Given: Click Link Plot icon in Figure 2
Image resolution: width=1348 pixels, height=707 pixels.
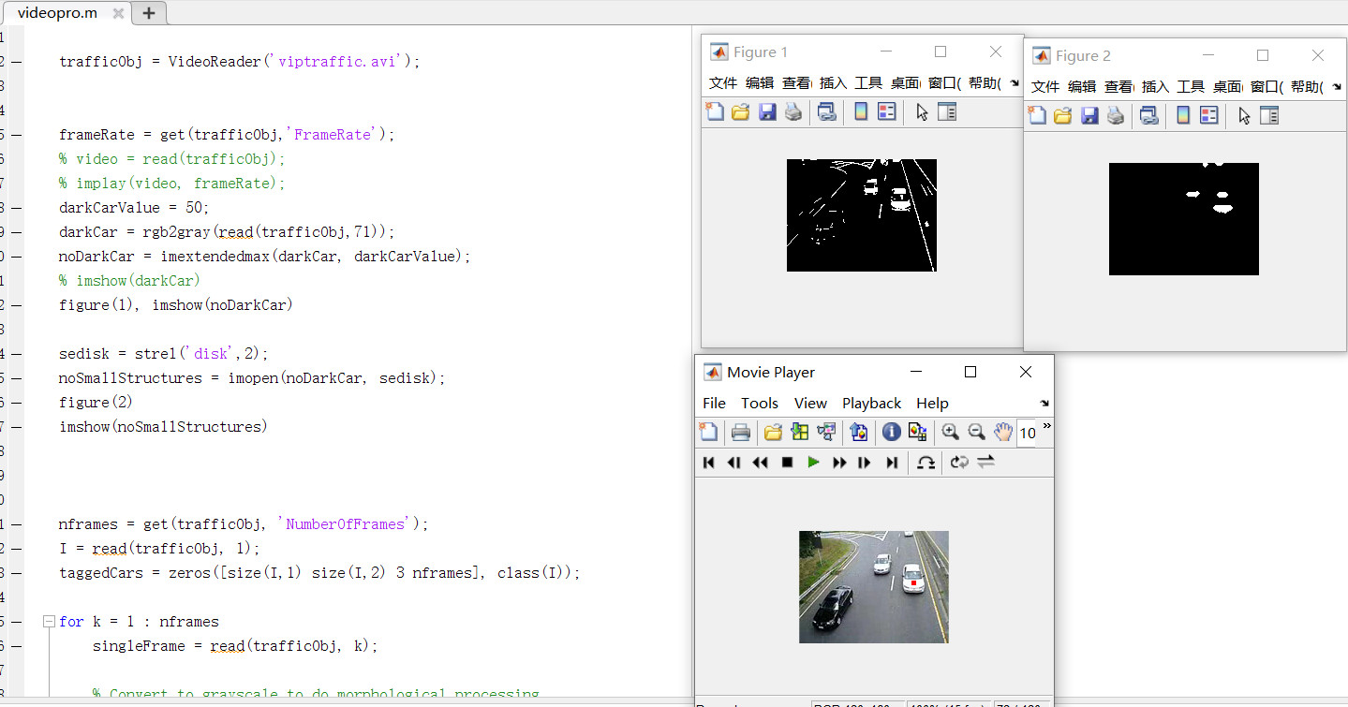Looking at the screenshot, I should [x=1149, y=115].
